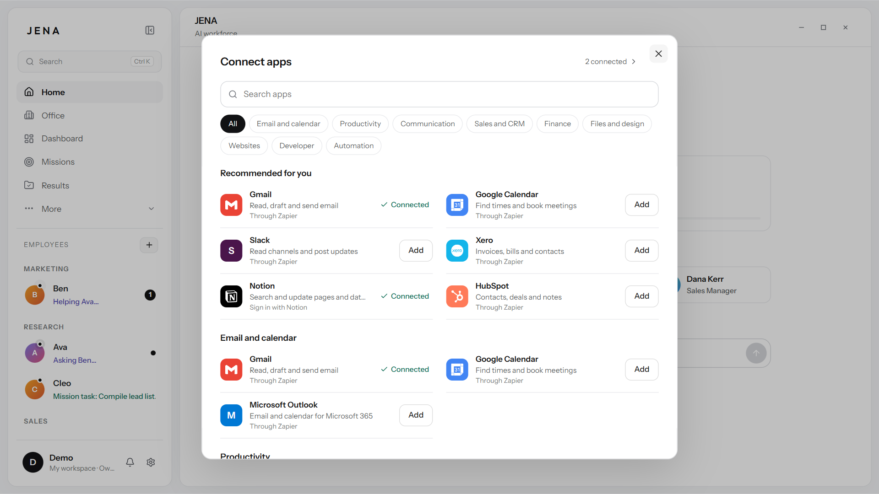Click the Microsoft Outlook app icon
Screen dimensions: 879x494
[231, 415]
